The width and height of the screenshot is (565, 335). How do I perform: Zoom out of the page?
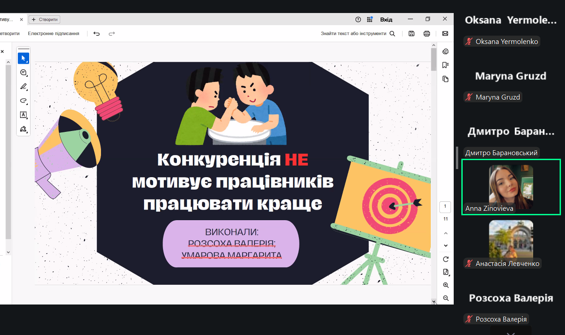tap(446, 298)
